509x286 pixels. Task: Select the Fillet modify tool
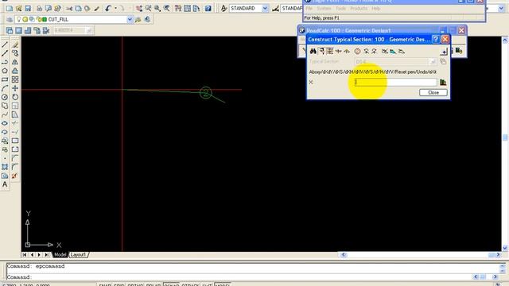coord(15,167)
